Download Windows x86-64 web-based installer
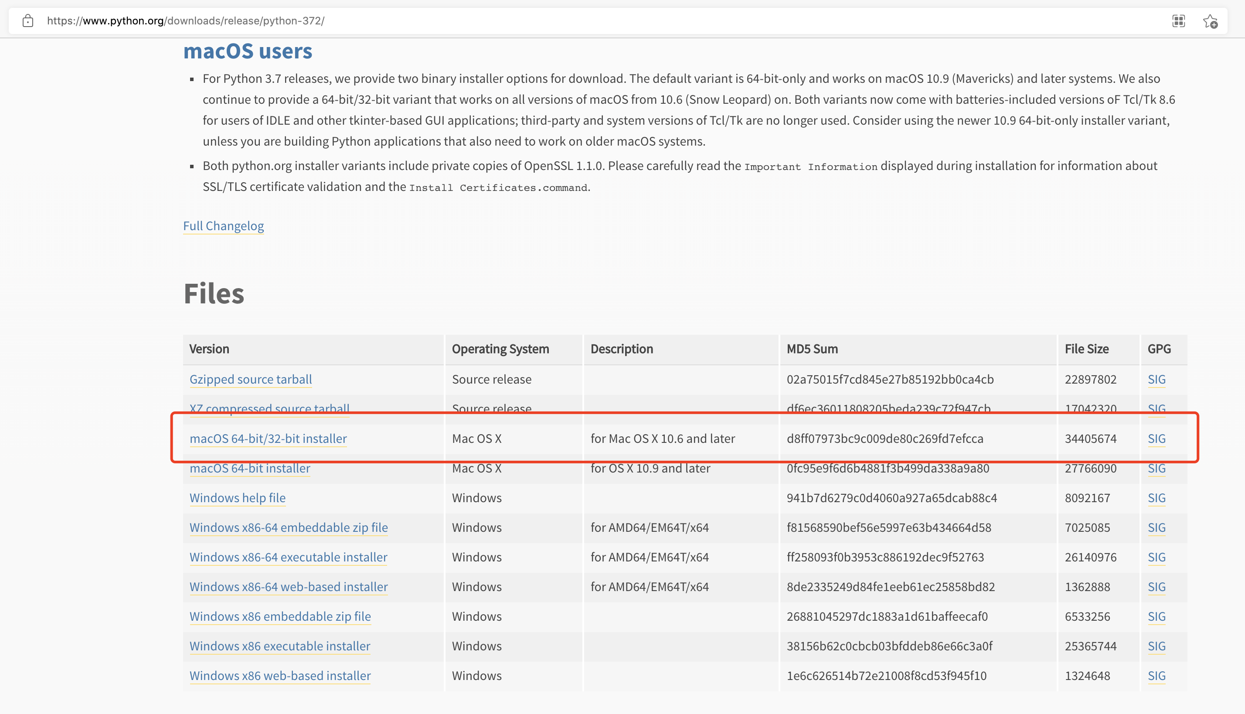The height and width of the screenshot is (714, 1245). [288, 587]
